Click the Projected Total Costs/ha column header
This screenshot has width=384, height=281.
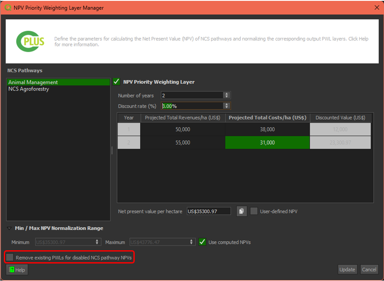point(267,117)
